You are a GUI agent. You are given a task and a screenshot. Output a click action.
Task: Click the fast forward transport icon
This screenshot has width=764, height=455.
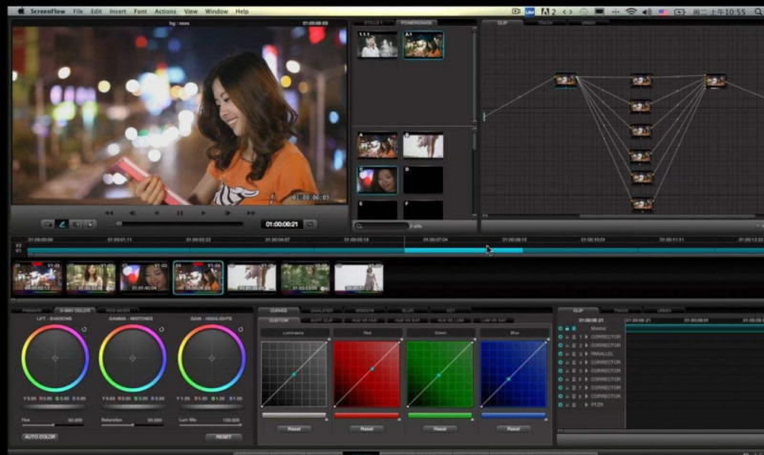[249, 213]
